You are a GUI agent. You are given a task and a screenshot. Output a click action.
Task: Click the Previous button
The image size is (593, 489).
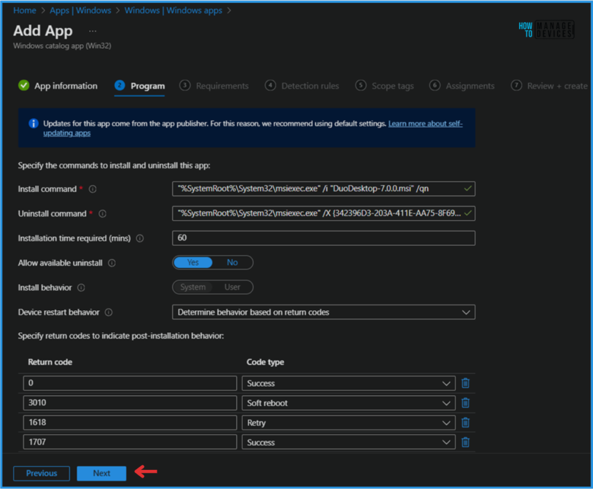click(42, 473)
